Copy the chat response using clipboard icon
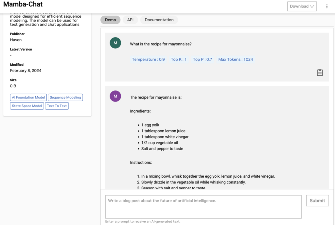Viewport: 335px width, 225px height. 320,72
